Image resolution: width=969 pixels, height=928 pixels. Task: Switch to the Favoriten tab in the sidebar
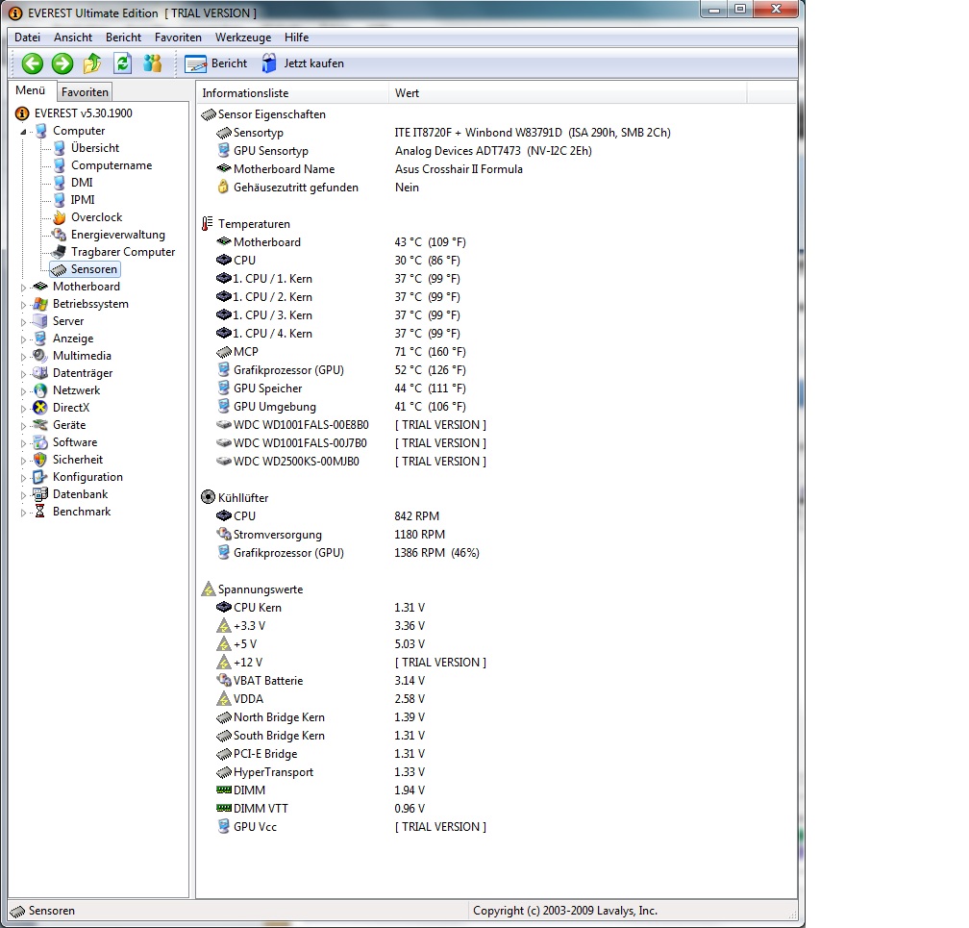85,92
